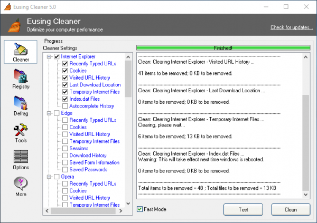
Task: Disable the Fast Mode checkbox
Action: [x=139, y=209]
